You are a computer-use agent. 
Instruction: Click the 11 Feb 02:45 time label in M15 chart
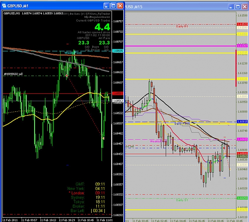[x=159, y=221]
